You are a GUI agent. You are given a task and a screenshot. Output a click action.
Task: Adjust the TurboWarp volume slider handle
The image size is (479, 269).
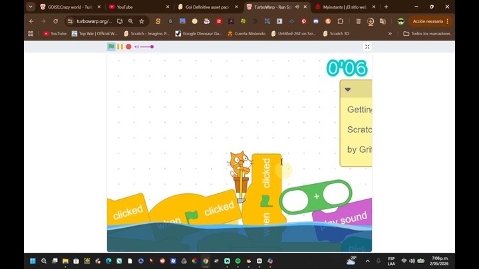(152, 46)
